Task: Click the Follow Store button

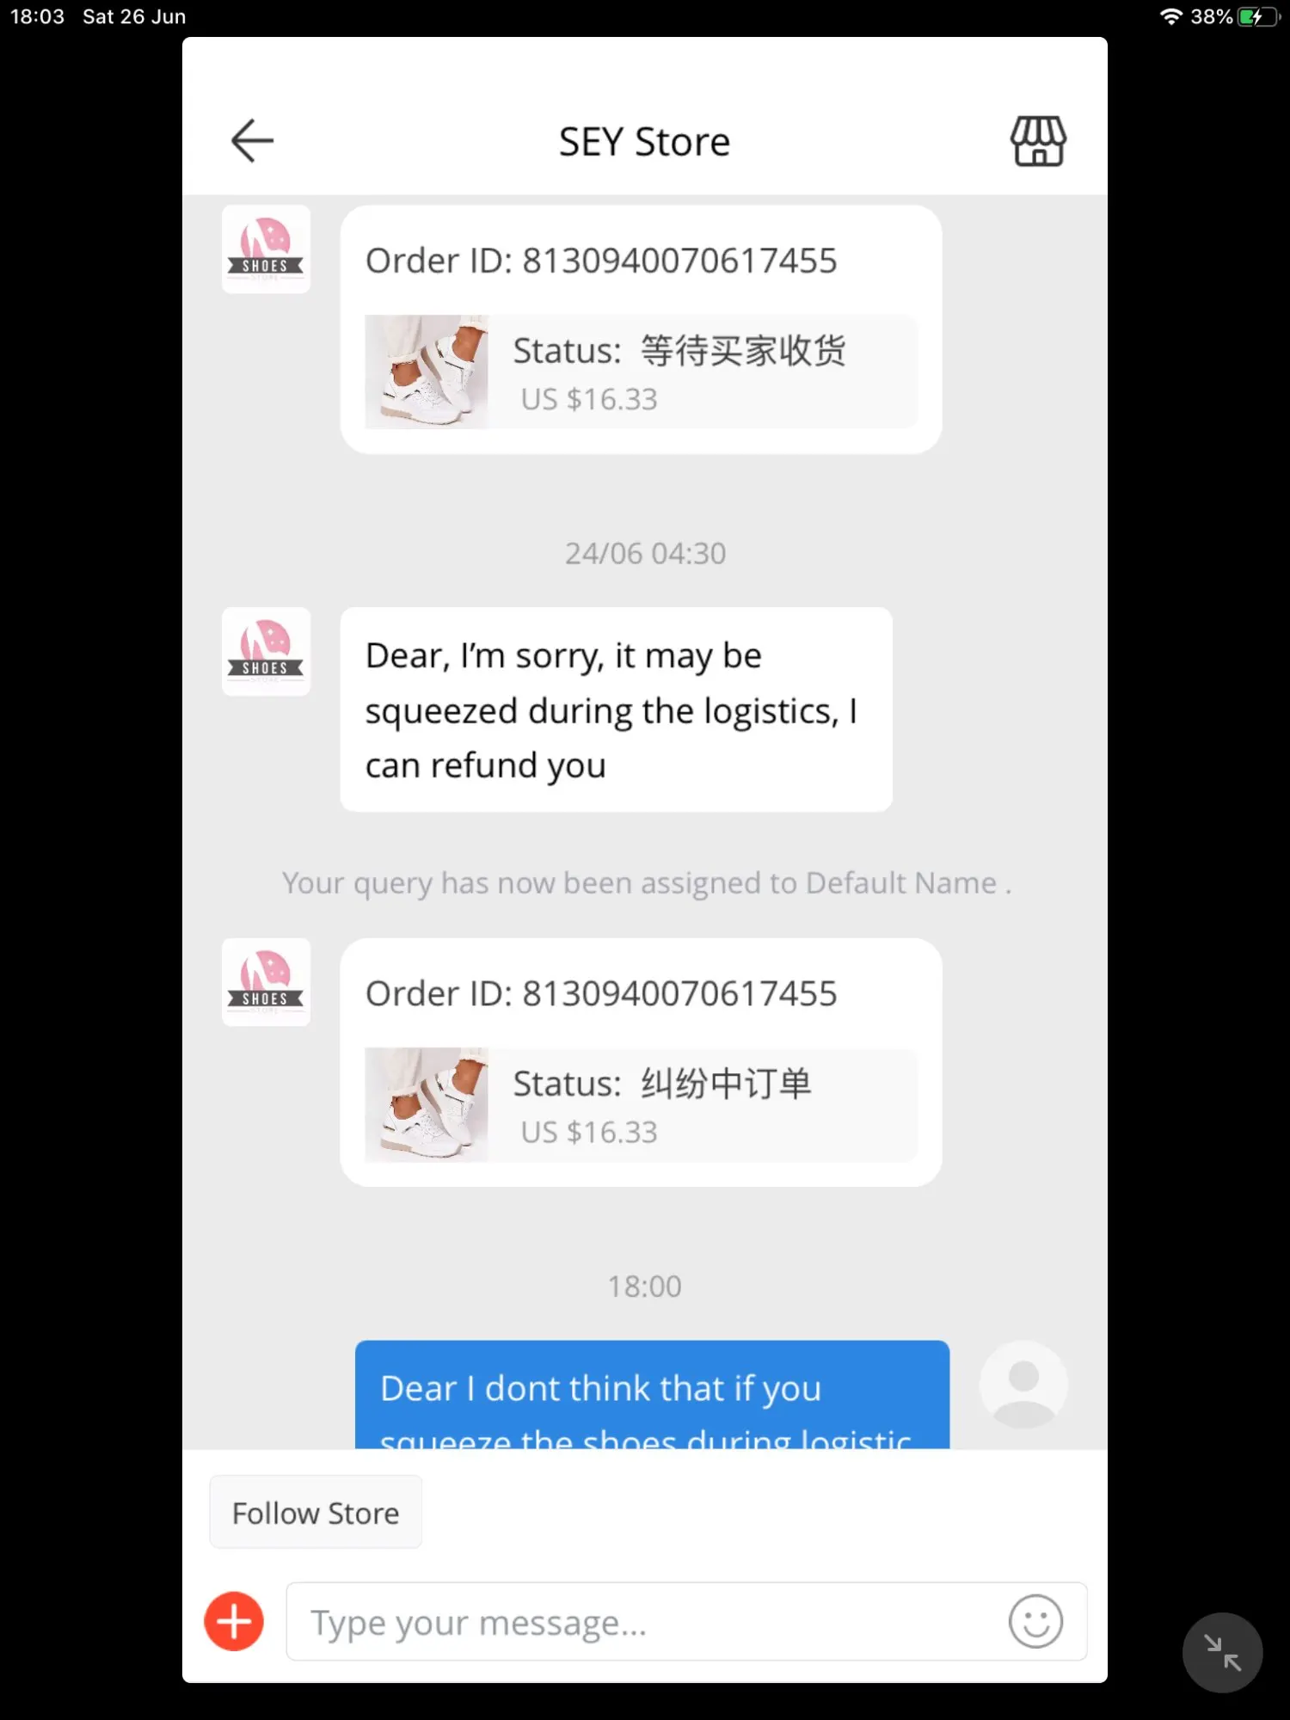Action: [x=316, y=1513]
